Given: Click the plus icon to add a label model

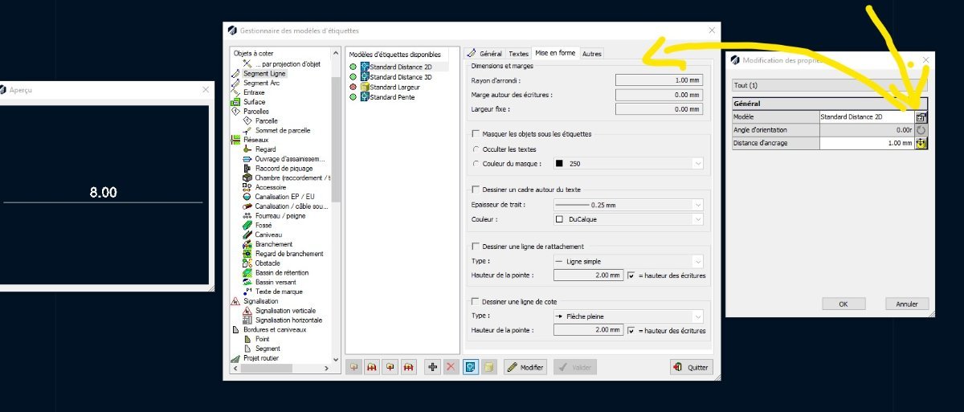Looking at the screenshot, I should click(x=433, y=367).
